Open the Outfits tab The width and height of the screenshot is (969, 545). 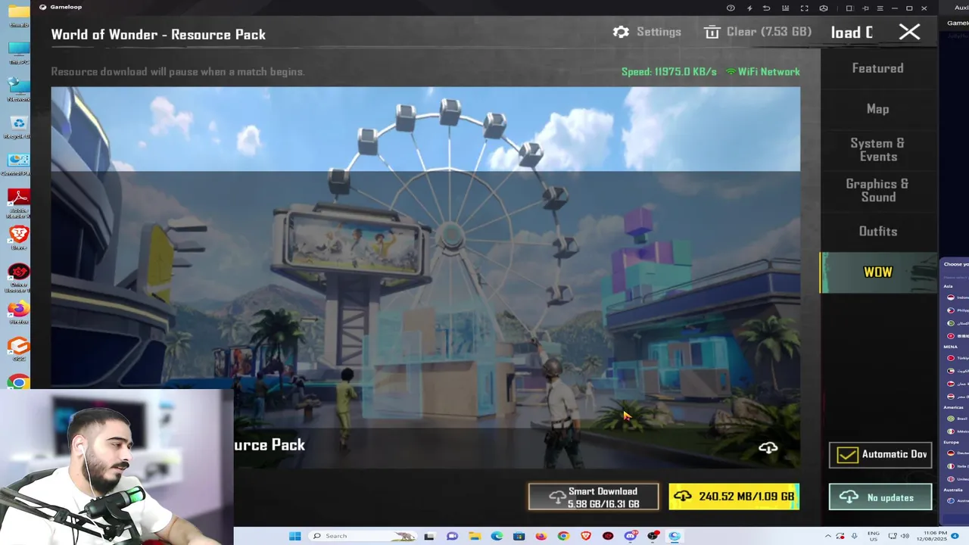coord(878,232)
